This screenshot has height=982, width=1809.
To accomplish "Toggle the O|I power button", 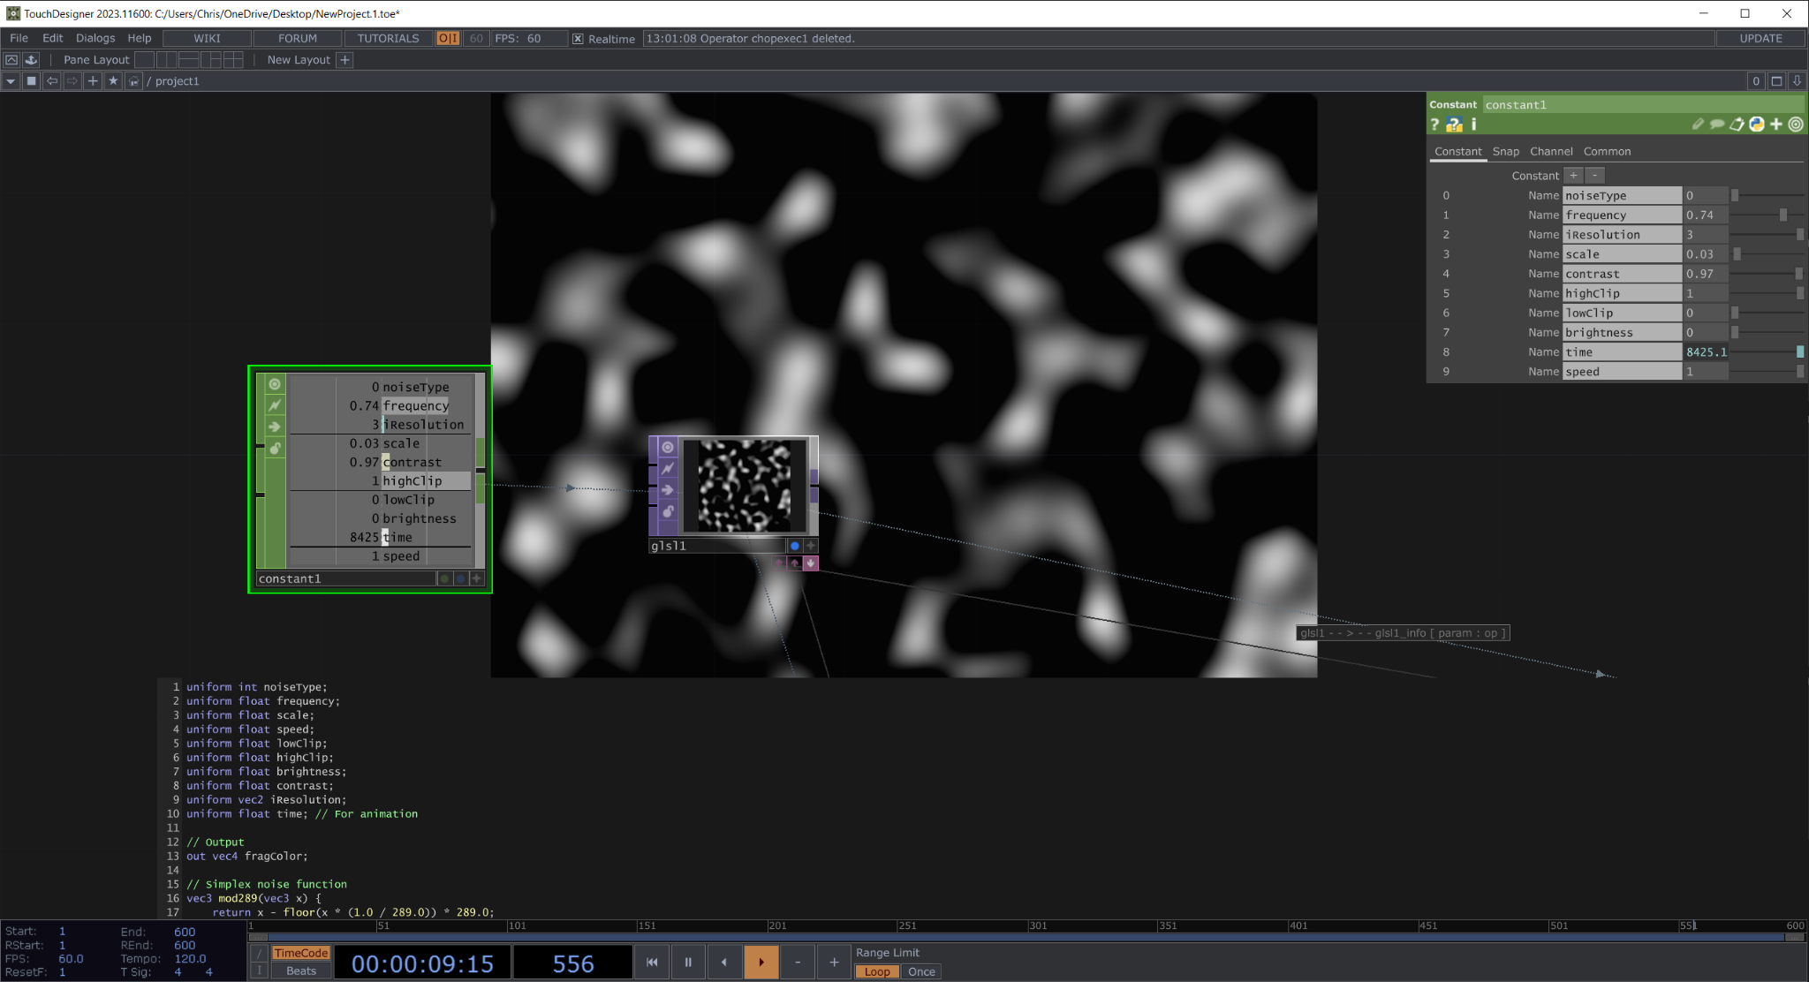I will point(448,39).
